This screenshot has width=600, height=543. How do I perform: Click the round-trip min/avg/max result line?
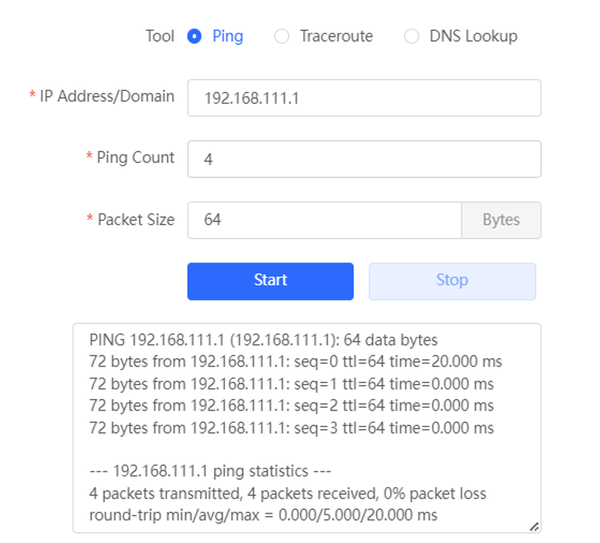click(263, 515)
